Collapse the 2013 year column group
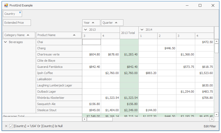 (x=85, y=30)
